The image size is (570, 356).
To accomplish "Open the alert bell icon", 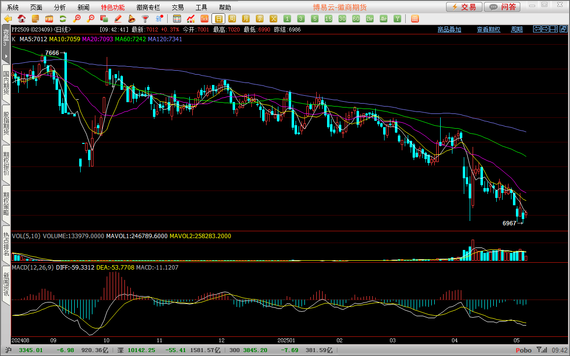I will [x=132, y=19].
